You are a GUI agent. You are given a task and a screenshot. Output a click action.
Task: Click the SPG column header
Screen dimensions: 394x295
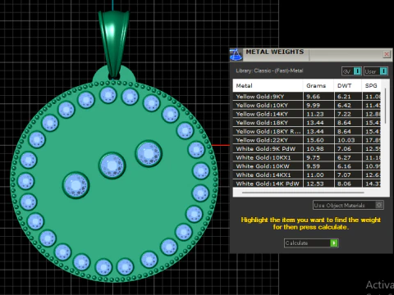coord(371,85)
